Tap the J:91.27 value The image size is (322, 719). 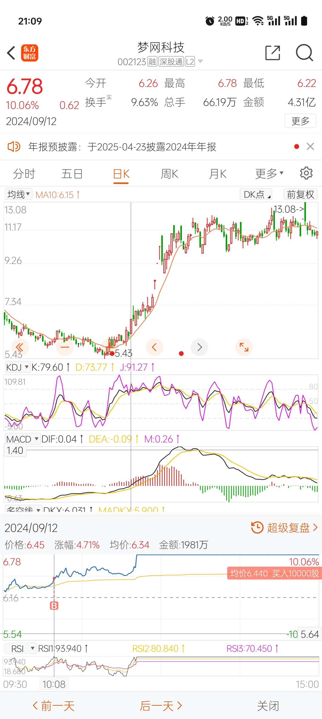point(137,367)
